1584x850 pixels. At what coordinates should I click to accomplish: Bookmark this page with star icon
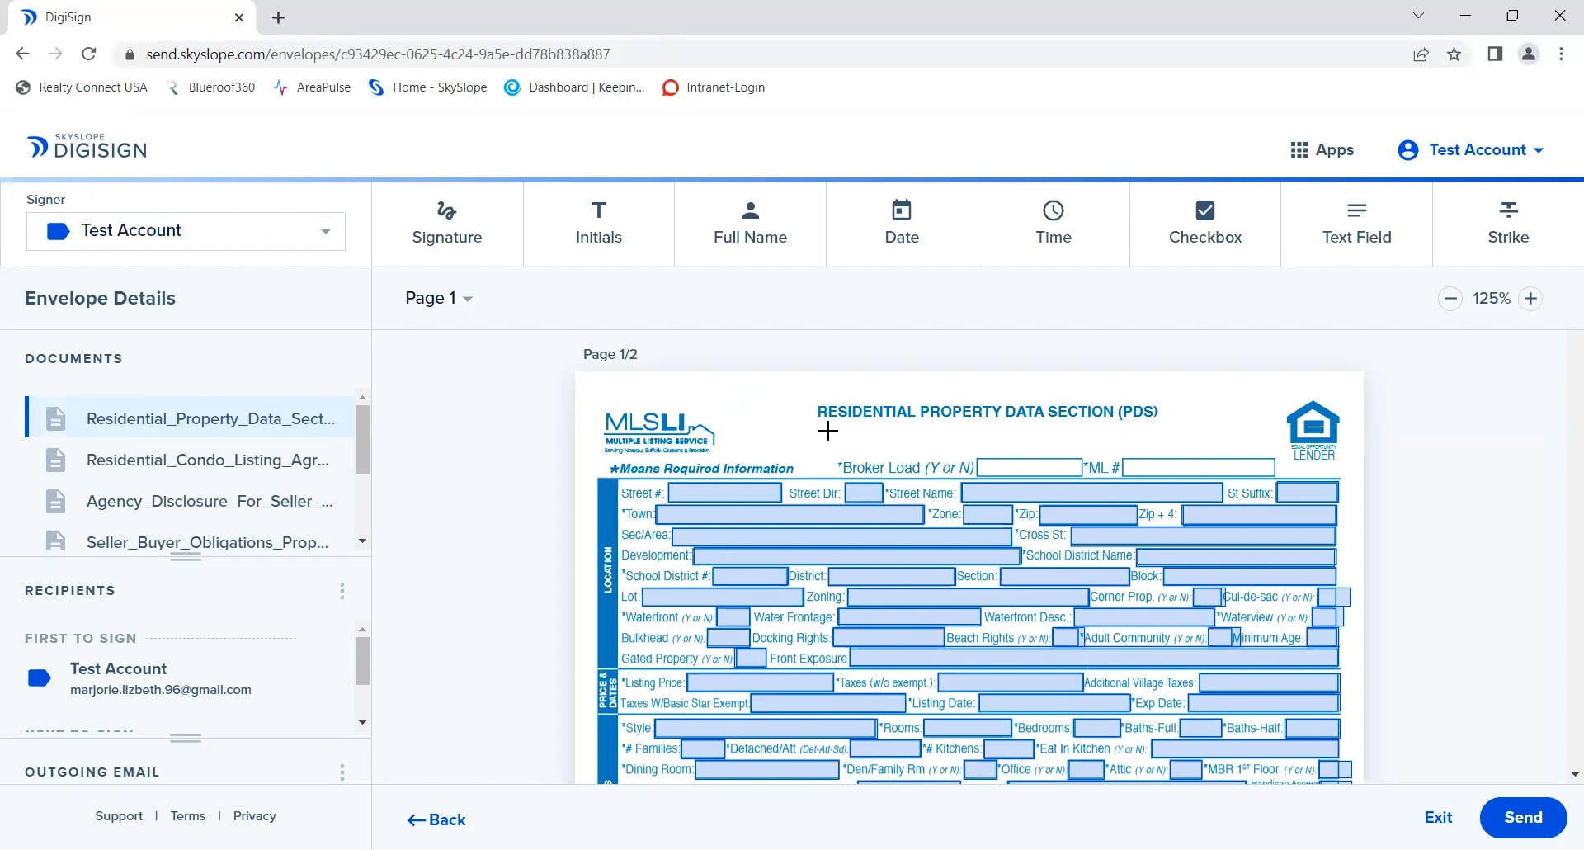(x=1454, y=54)
